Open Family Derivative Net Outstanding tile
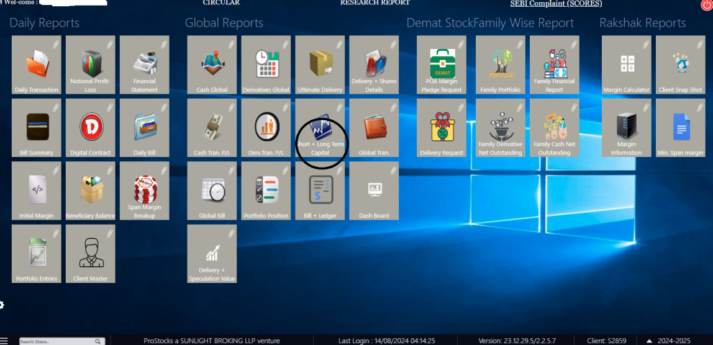This screenshot has width=713, height=345. [501, 128]
